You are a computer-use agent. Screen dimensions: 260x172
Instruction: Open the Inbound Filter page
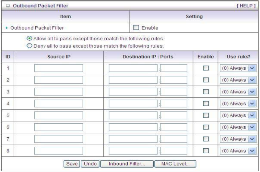point(126,163)
